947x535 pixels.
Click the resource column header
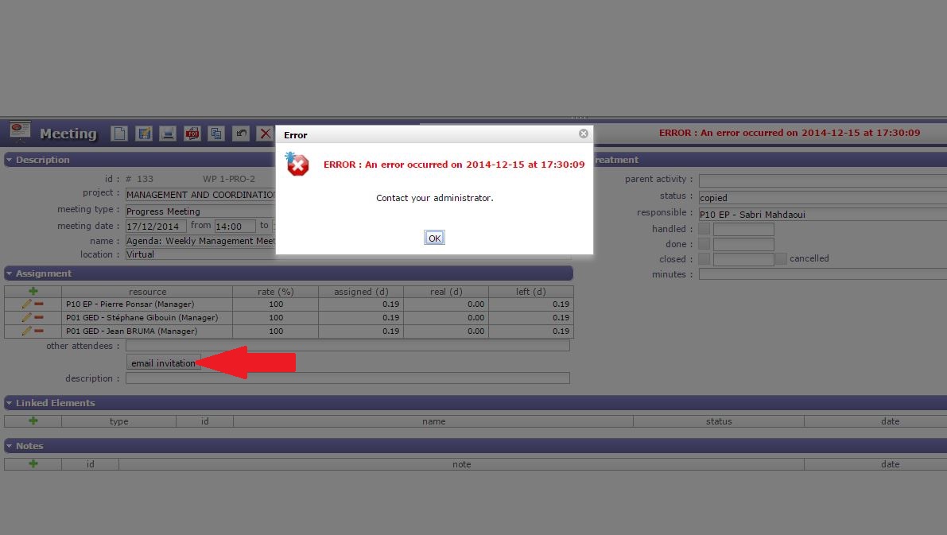(147, 291)
